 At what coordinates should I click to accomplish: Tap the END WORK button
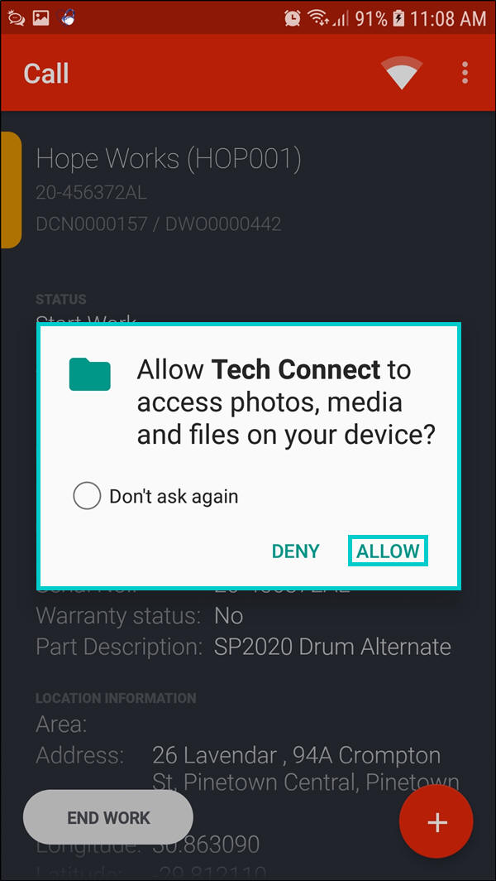(x=108, y=817)
